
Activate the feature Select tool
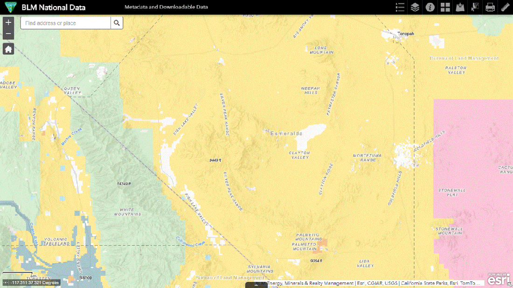click(475, 7)
